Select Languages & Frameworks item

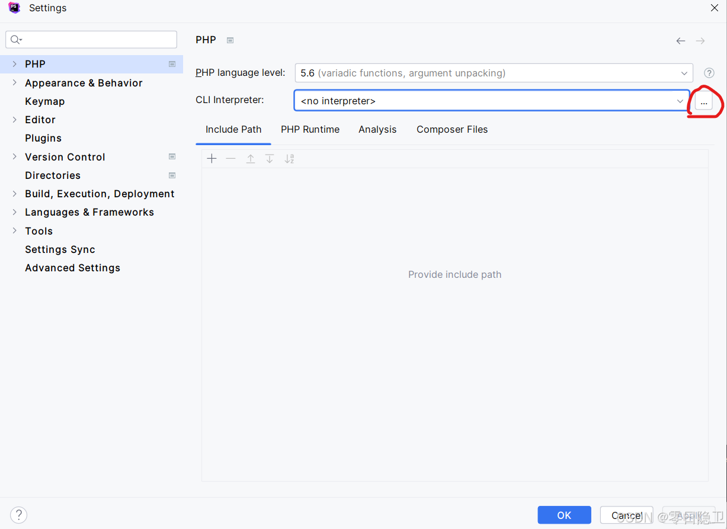click(89, 212)
